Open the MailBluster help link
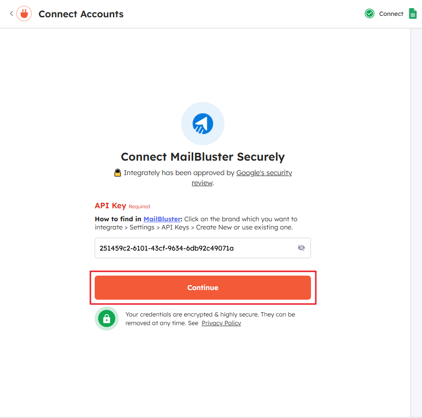Screen dimensions: 422x418 tap(162, 219)
